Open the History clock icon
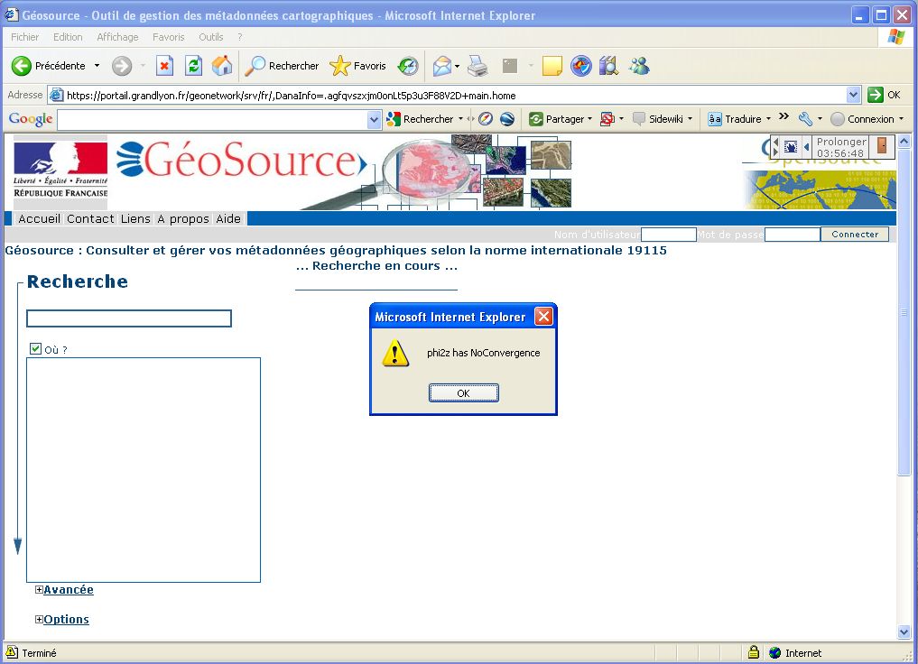This screenshot has width=918, height=664. (x=407, y=66)
